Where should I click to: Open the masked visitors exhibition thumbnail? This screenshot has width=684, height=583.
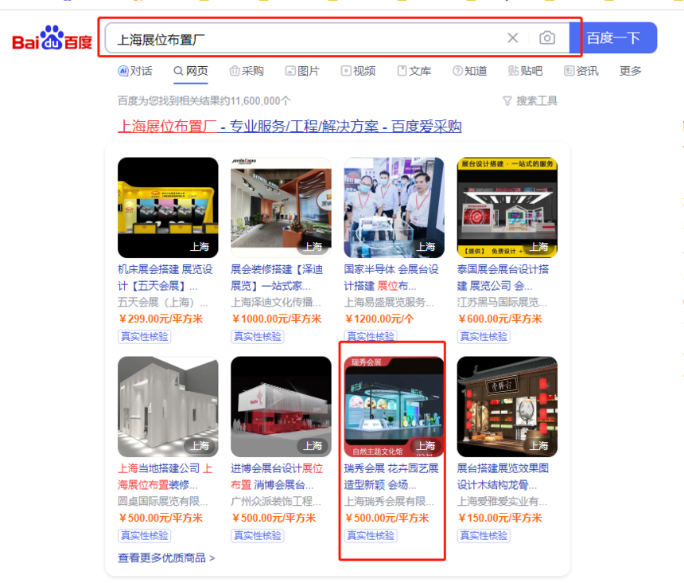click(x=394, y=207)
